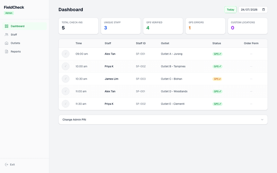Click Outlet A - Jurong cell
Screen dimensions: 277x173
171,54
